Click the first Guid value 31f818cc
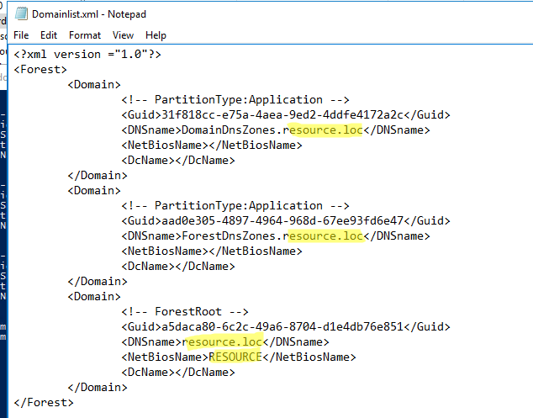The image size is (533, 418). click(x=282, y=115)
